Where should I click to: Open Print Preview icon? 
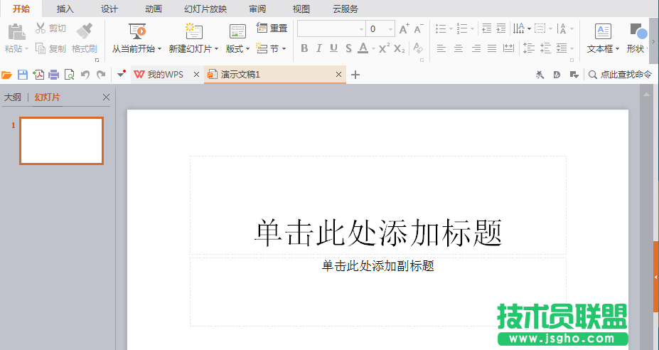pos(70,75)
